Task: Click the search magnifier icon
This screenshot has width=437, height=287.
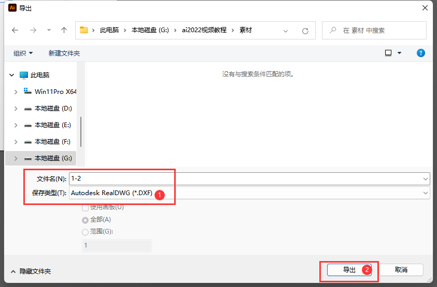Action: tap(333, 30)
